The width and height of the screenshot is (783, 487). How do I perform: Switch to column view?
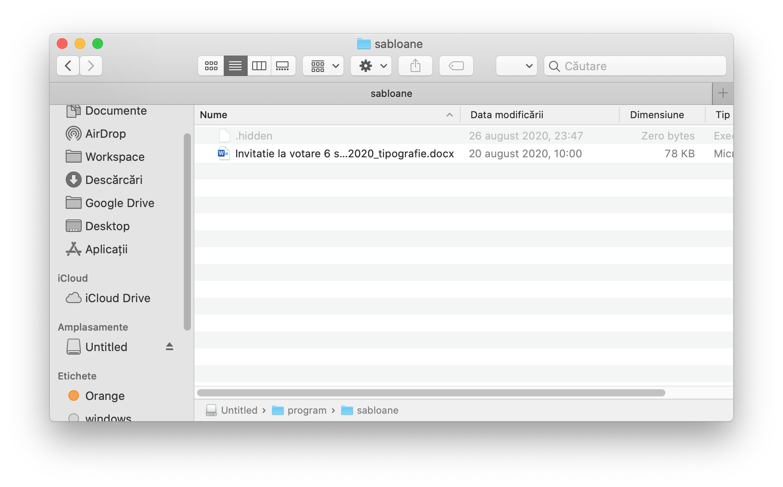259,66
